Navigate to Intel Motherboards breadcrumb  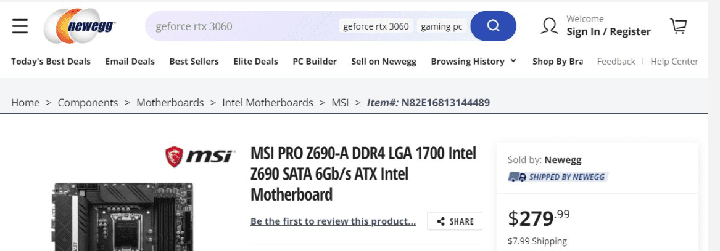(268, 103)
